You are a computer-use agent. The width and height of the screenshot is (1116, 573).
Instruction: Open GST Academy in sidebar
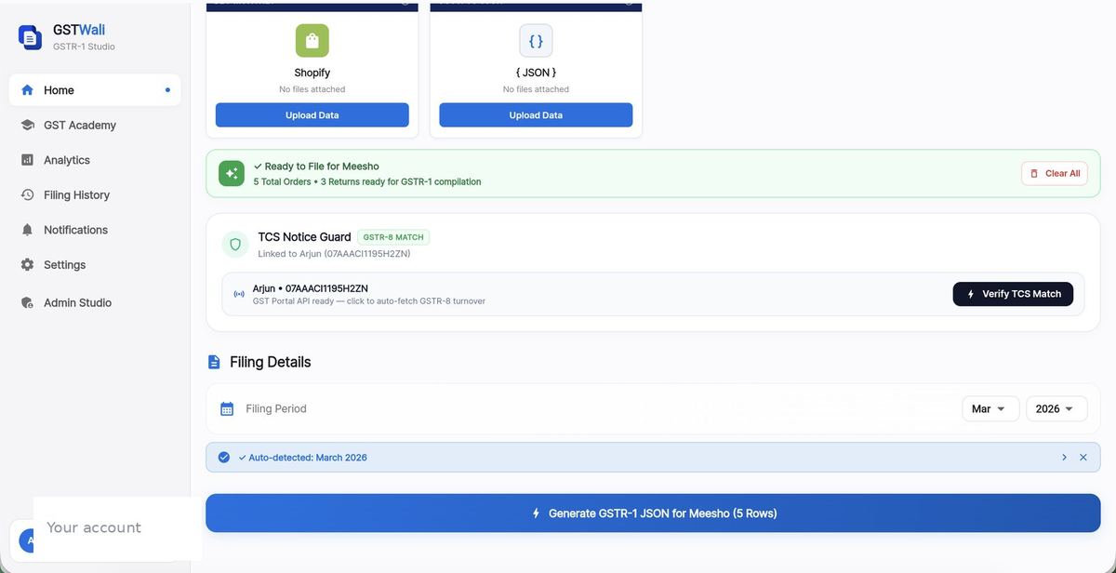95,126
